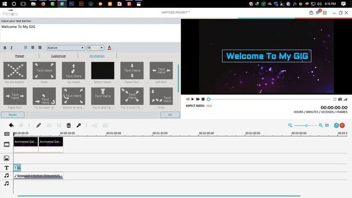Select the Left Roll animation
Image resolution: width=352 pixels, height=198 pixels.
(161, 70)
